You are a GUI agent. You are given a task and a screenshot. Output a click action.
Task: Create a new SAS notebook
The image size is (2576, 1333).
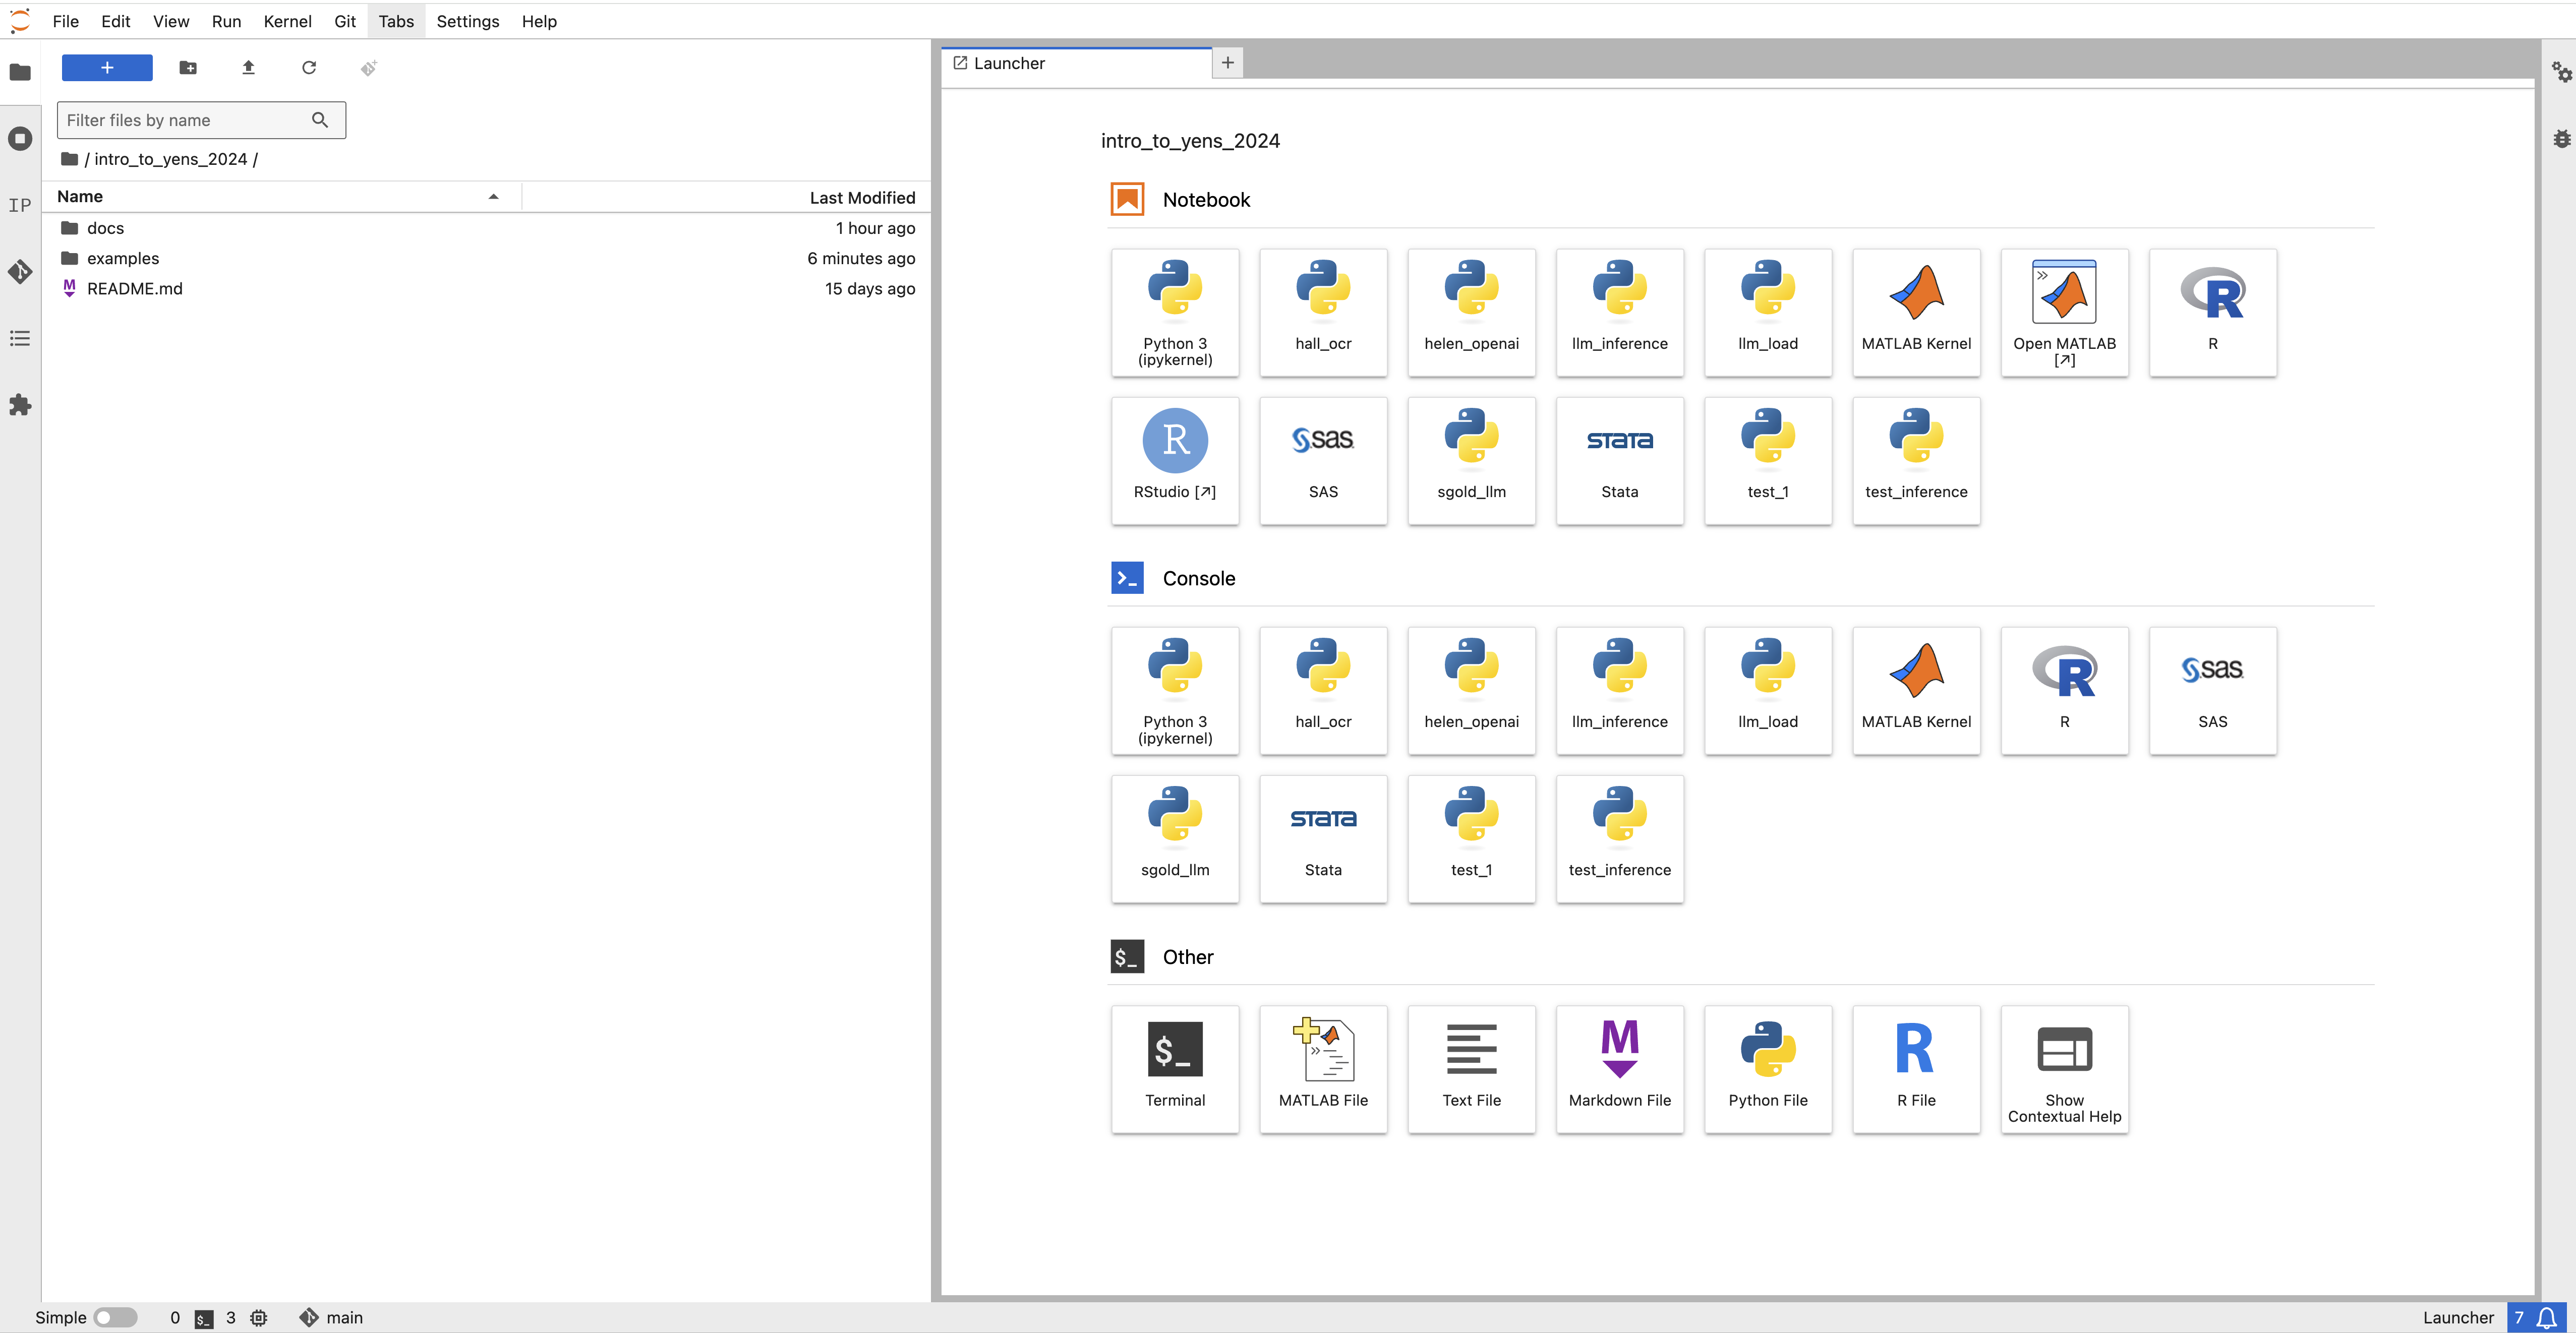click(1323, 460)
